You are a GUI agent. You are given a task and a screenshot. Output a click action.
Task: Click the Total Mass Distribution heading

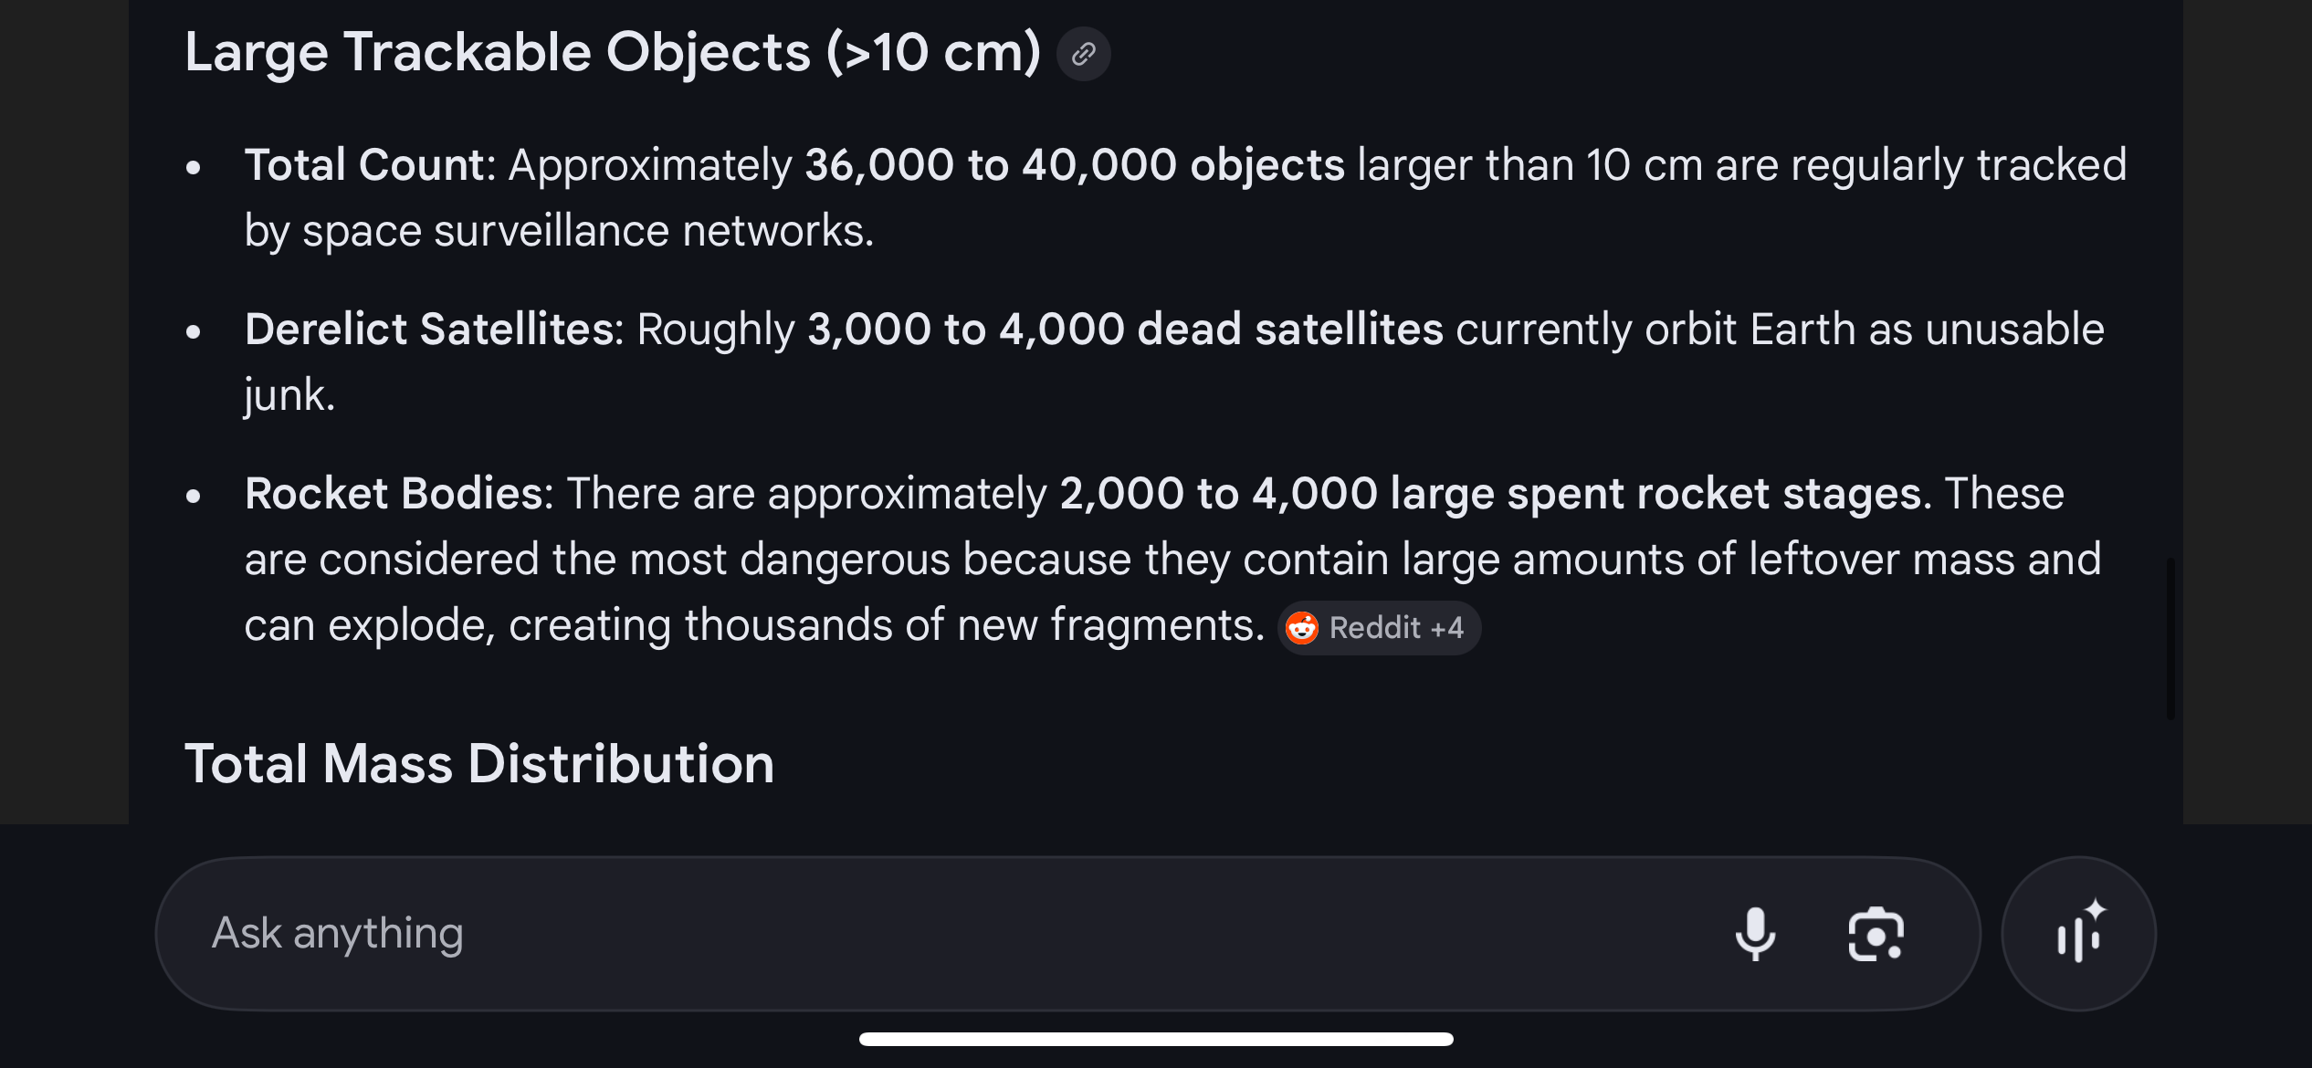(479, 763)
